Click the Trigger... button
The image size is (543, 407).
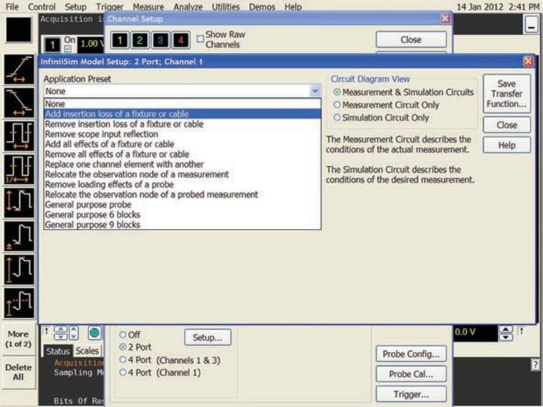411,394
